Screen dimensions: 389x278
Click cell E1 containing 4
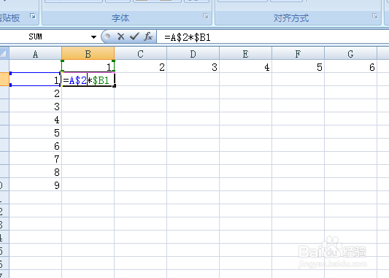246,66
